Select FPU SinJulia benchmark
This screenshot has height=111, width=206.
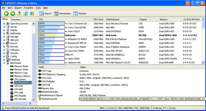[20, 99]
